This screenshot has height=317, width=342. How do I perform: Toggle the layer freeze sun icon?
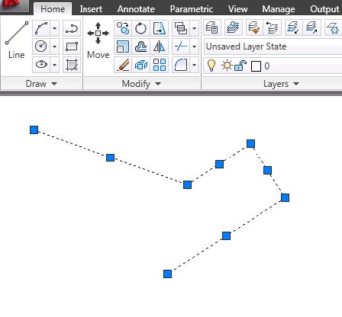(227, 66)
